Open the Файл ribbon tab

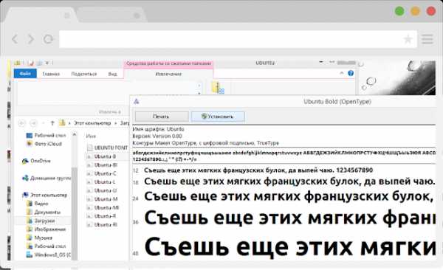tap(25, 74)
